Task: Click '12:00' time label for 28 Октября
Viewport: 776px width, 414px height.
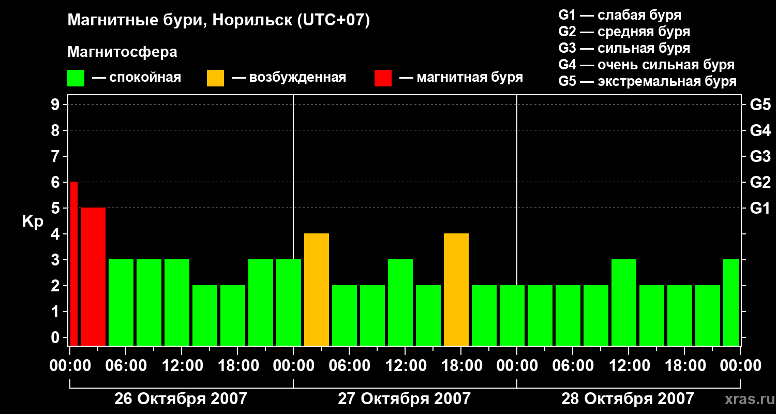Action: pos(629,366)
